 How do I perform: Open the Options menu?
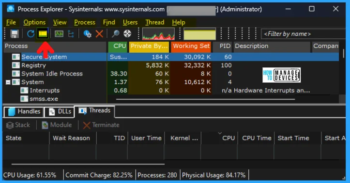(x=34, y=22)
